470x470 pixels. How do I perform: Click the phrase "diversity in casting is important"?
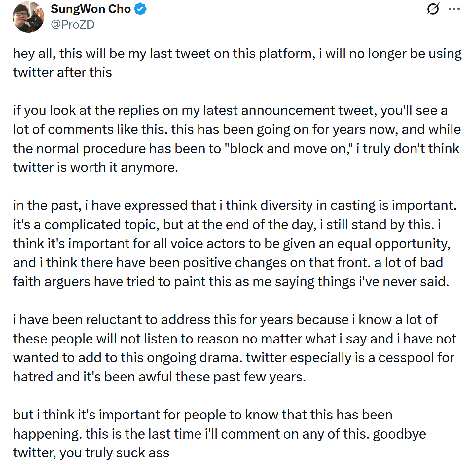358,206
